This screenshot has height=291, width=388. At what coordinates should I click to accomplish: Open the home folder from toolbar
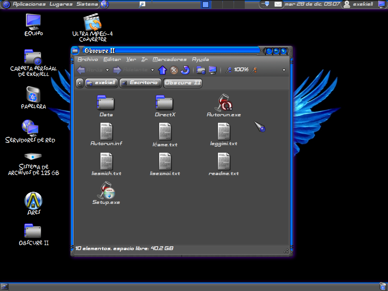coord(201,70)
